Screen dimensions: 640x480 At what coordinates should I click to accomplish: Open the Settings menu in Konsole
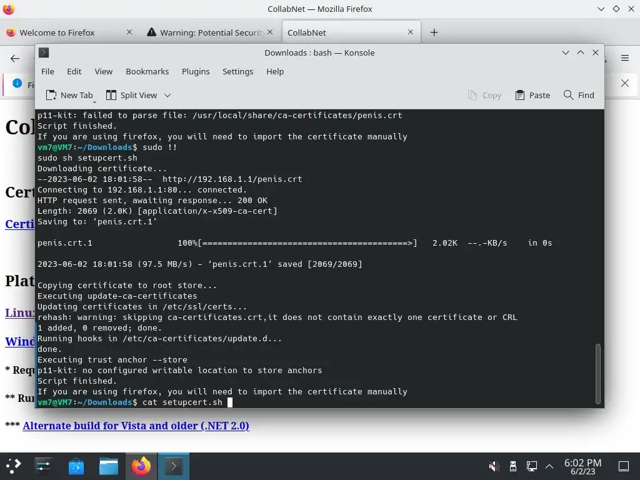point(237,71)
